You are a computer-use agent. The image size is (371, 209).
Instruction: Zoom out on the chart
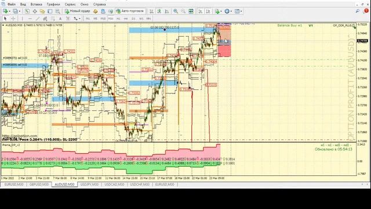183,11
